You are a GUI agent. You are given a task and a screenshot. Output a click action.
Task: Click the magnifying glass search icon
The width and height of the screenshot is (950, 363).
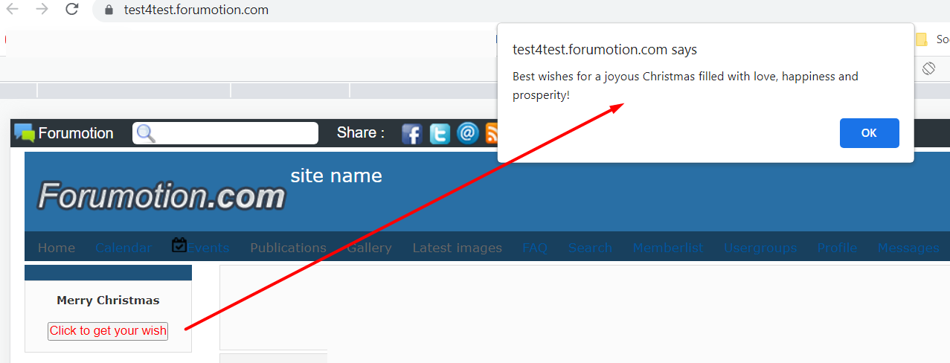tap(145, 134)
